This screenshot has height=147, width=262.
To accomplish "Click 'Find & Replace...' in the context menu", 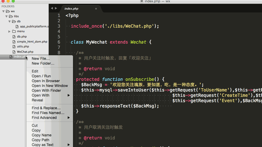I will point(46,108).
